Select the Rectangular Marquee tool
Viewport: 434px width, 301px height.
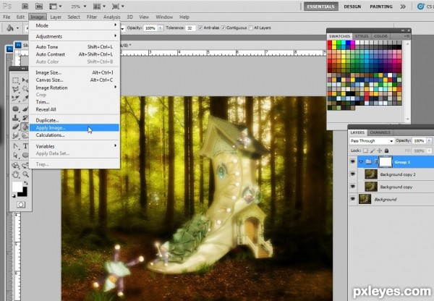[x=15, y=80]
